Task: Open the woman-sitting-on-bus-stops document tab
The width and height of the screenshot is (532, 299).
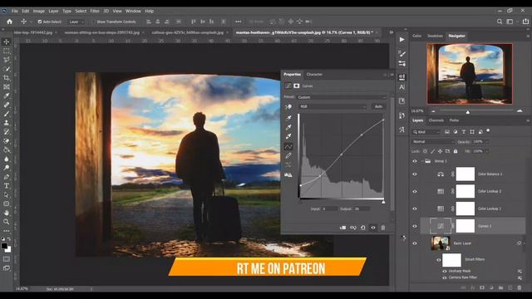Action: point(101,32)
